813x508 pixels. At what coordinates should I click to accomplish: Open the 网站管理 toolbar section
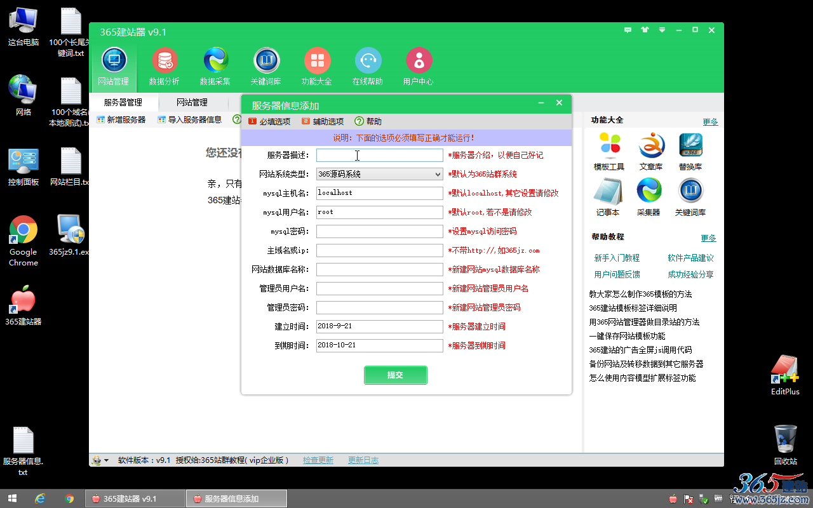[x=114, y=67]
